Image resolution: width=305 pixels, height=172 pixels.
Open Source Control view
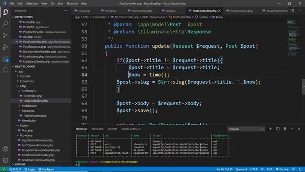[5, 35]
